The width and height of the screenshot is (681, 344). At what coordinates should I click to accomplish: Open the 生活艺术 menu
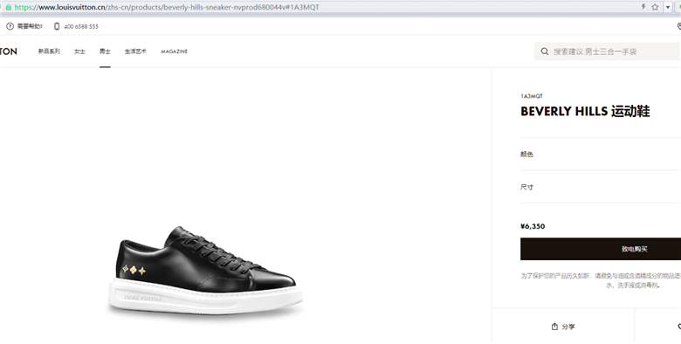point(135,52)
